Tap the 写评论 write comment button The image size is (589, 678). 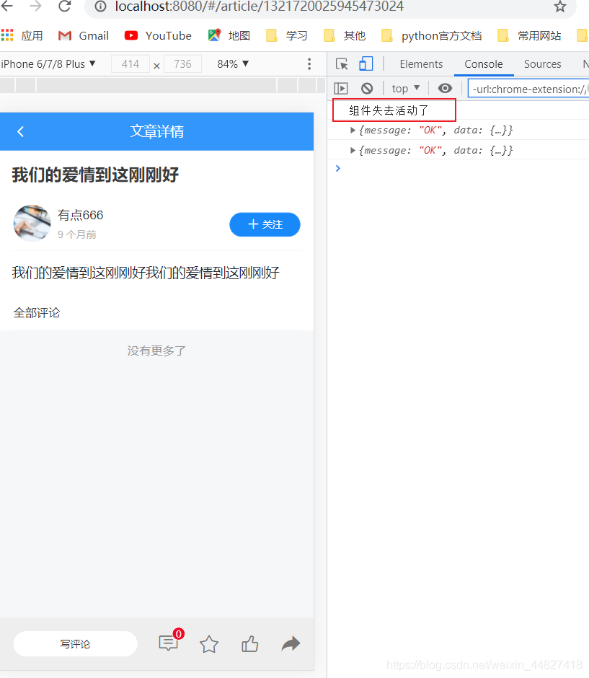pyautogui.click(x=75, y=644)
